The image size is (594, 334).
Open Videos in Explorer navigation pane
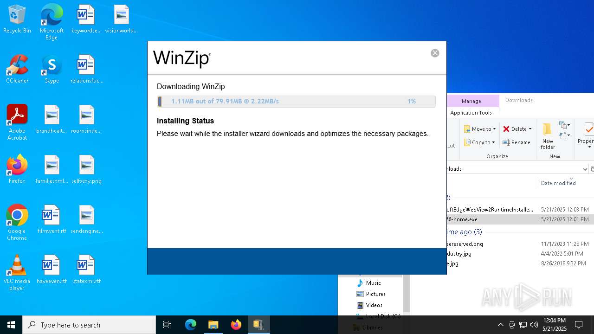tap(374, 305)
